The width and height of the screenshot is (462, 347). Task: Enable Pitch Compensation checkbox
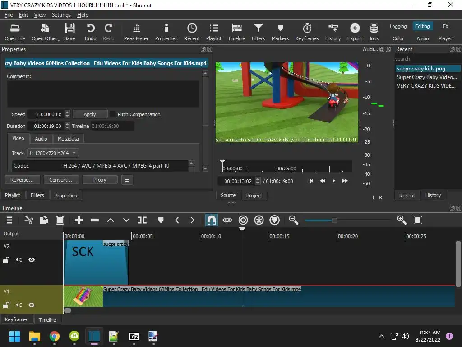click(113, 114)
